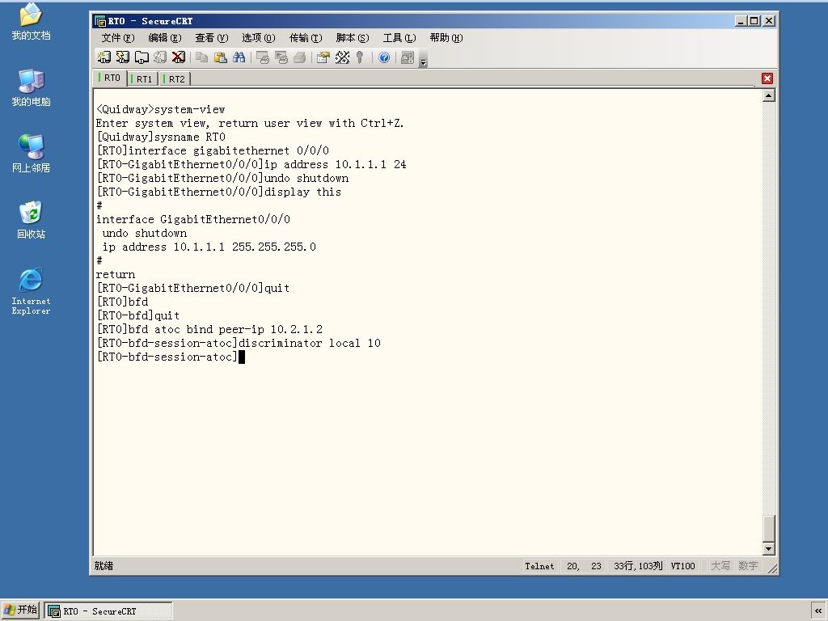Expand the system tray chevron

coord(818,611)
